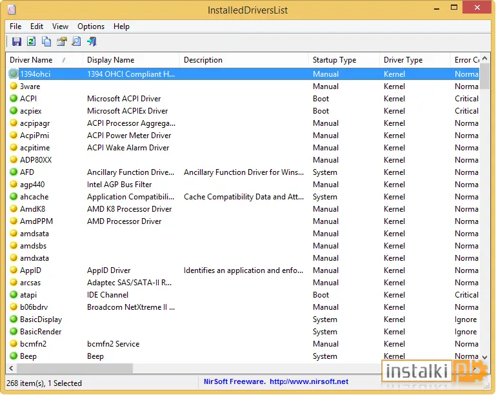The width and height of the screenshot is (496, 395).
Task: Click the Copy selected items toolbar icon
Action: click(46, 41)
